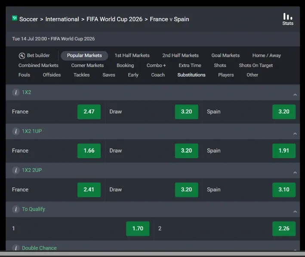Open the Saves tab

point(109,75)
